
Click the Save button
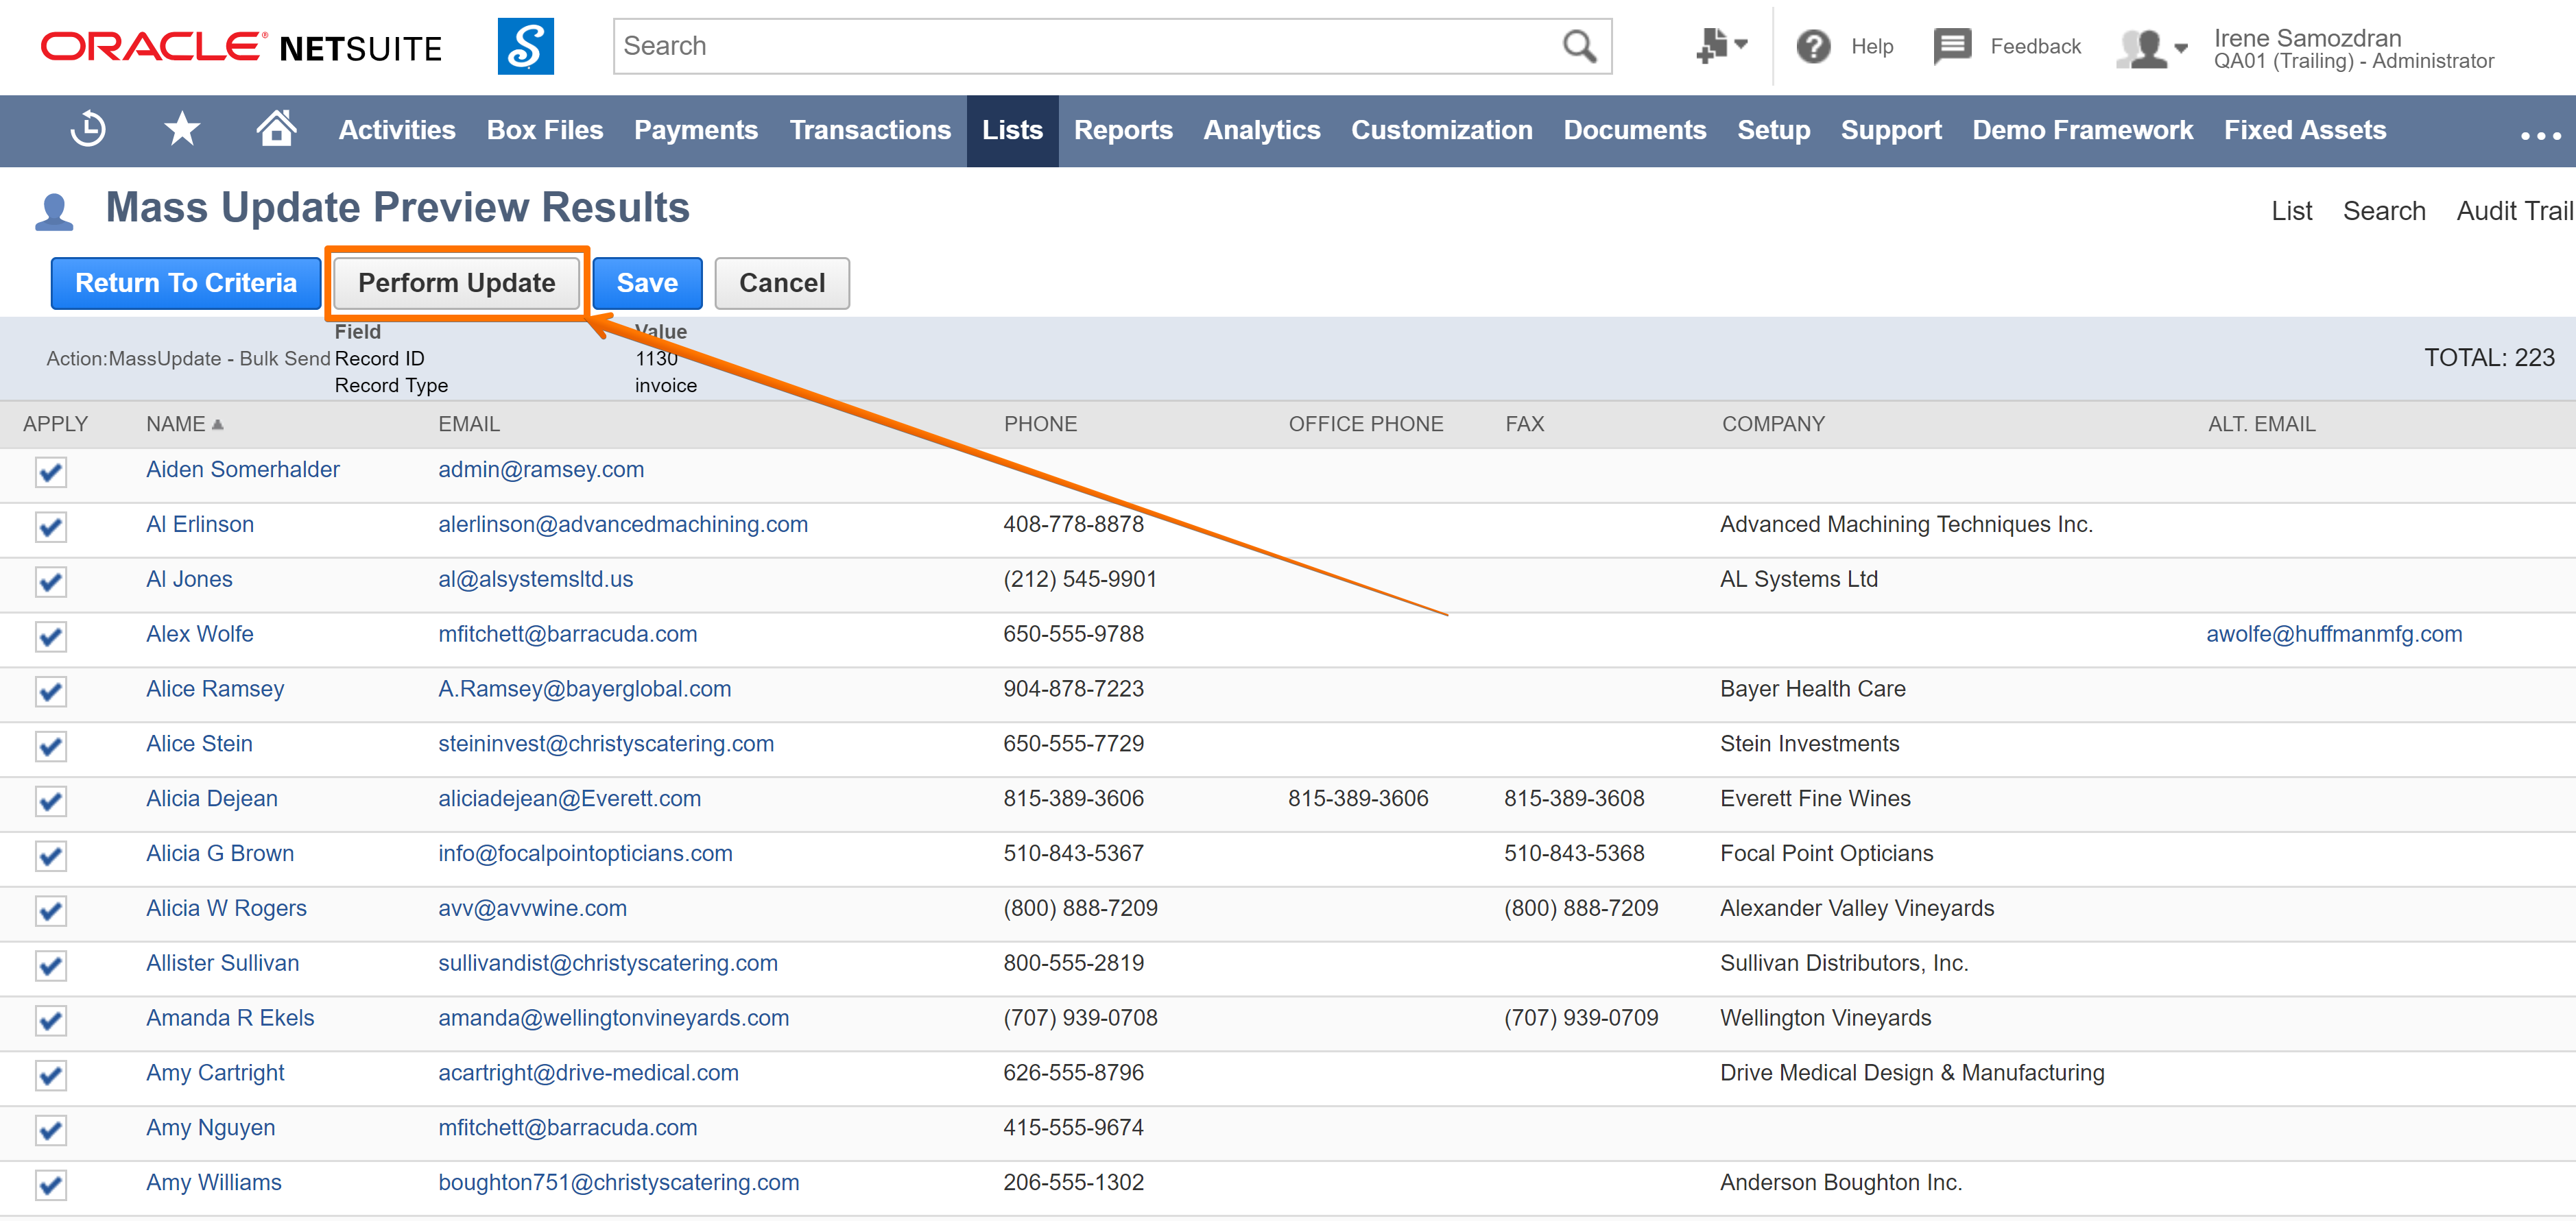[x=647, y=283]
